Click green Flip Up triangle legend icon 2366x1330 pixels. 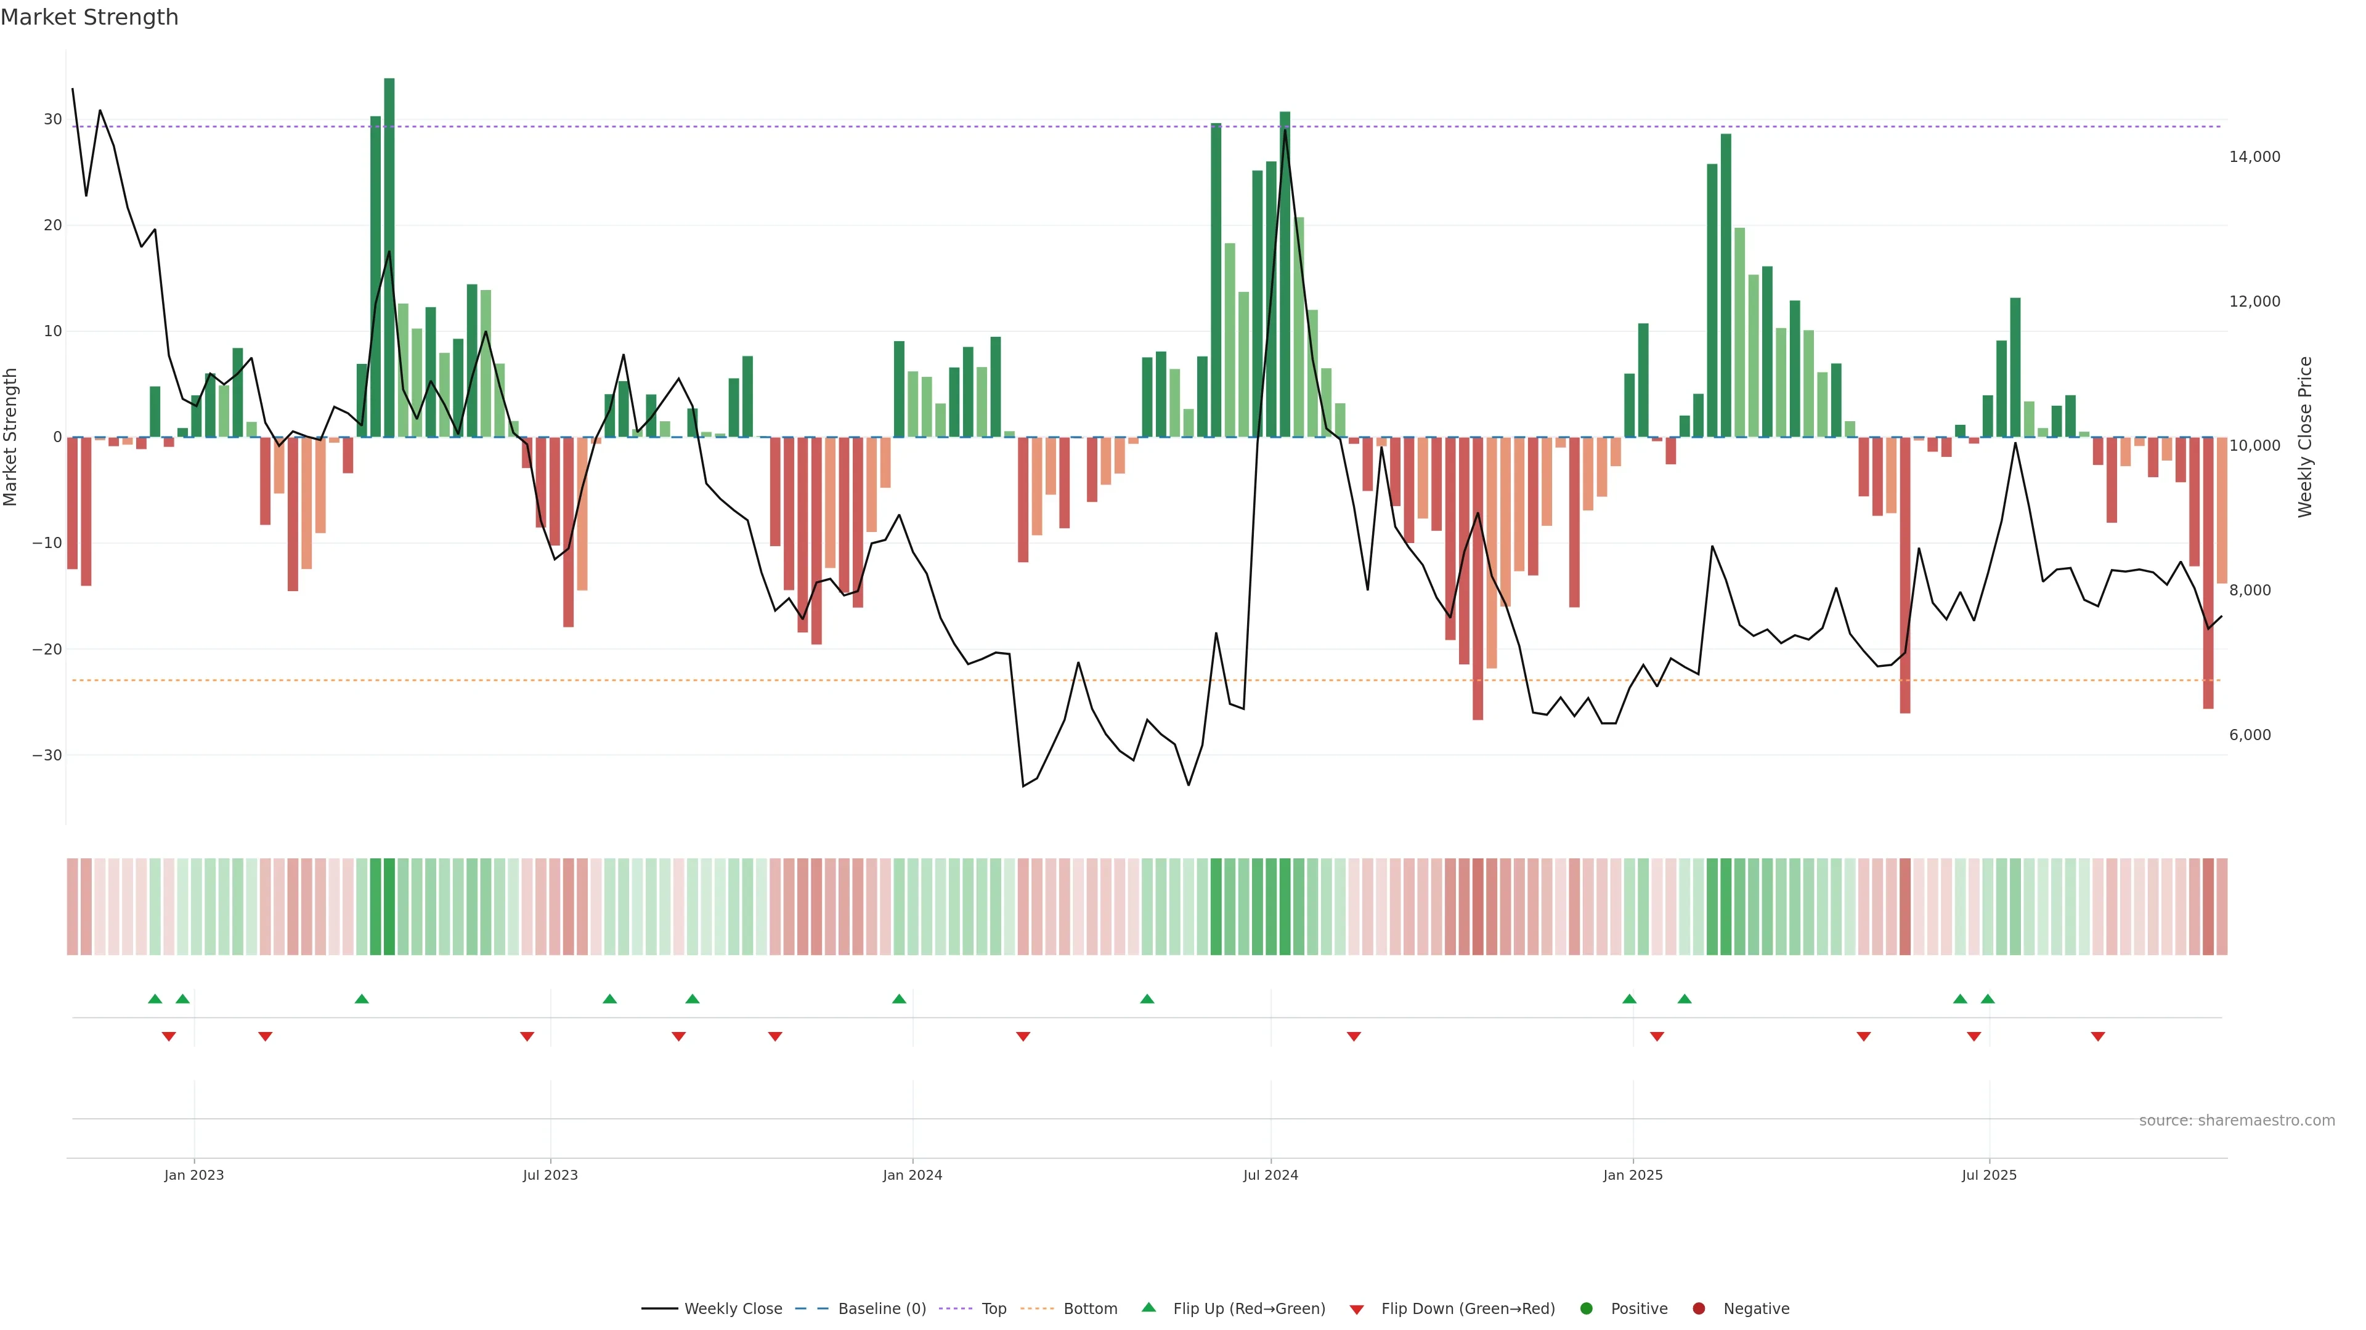1148,1308
